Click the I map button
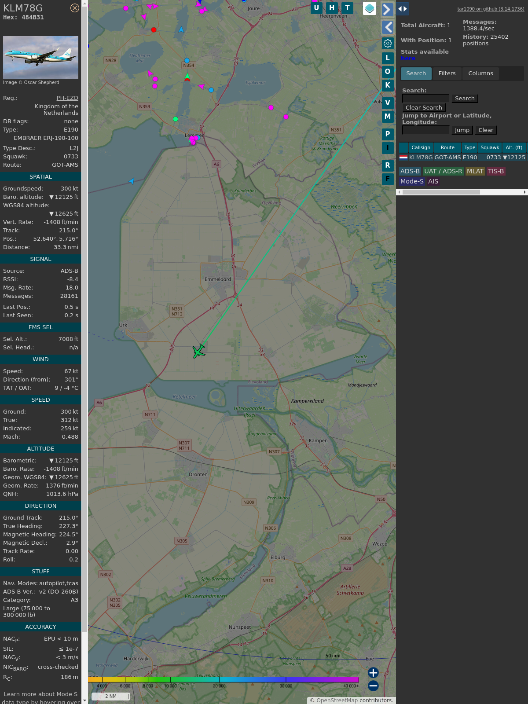This screenshot has width=528, height=704. (x=388, y=148)
